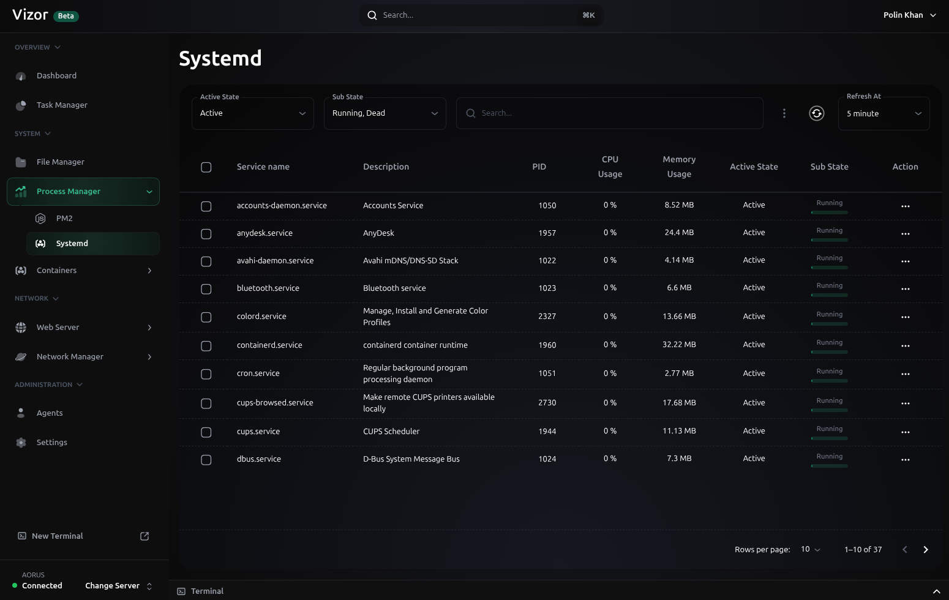The height and width of the screenshot is (600, 949).
Task: Click the search icon in services filter
Action: click(471, 113)
